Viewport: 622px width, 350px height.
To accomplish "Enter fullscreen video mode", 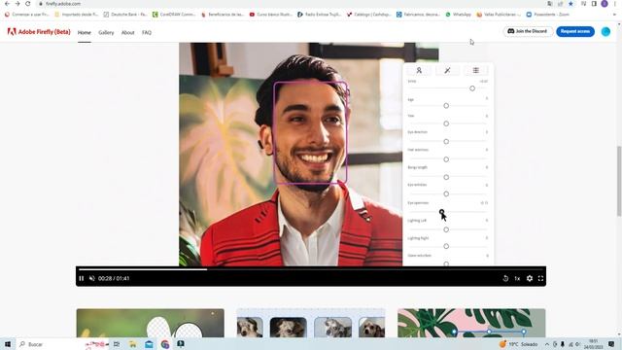I will click(x=540, y=279).
